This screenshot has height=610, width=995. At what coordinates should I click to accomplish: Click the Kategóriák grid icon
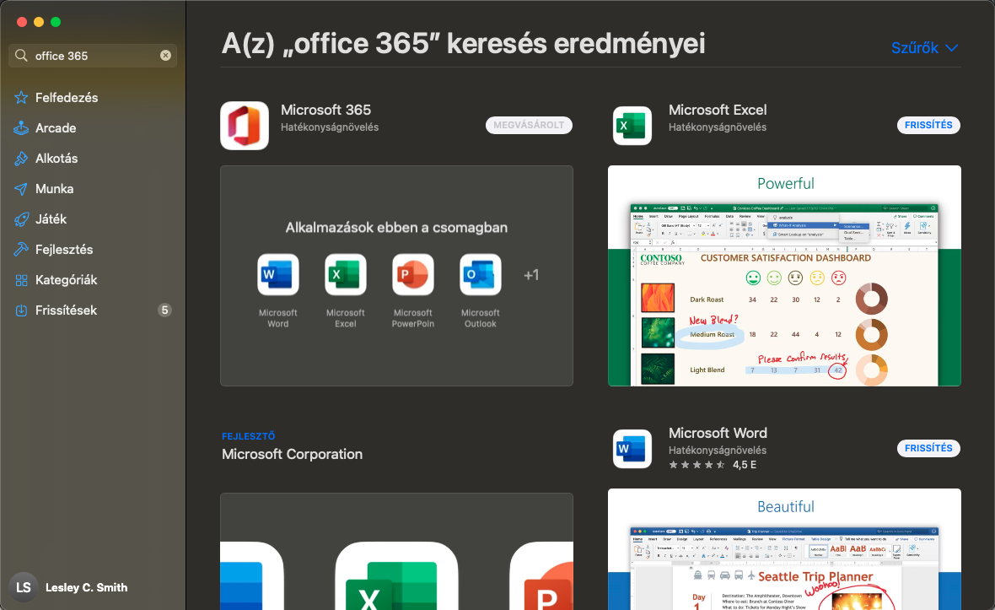click(x=21, y=280)
